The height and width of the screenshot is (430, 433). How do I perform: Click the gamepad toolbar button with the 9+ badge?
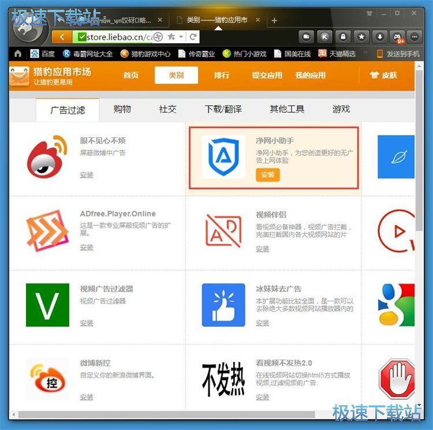pyautogui.click(x=398, y=37)
